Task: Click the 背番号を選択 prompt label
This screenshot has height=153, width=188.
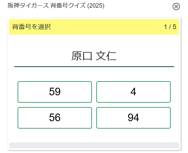Action: click(31, 27)
